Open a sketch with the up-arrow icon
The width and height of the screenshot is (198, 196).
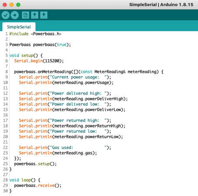[34, 15]
